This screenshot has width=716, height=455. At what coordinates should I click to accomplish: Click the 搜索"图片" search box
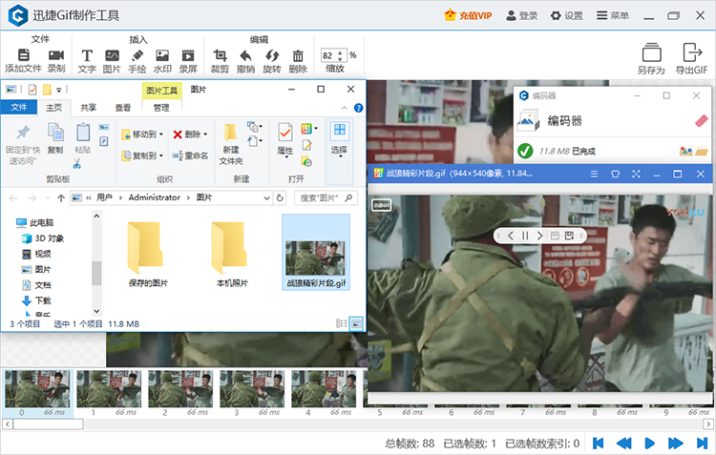point(326,197)
